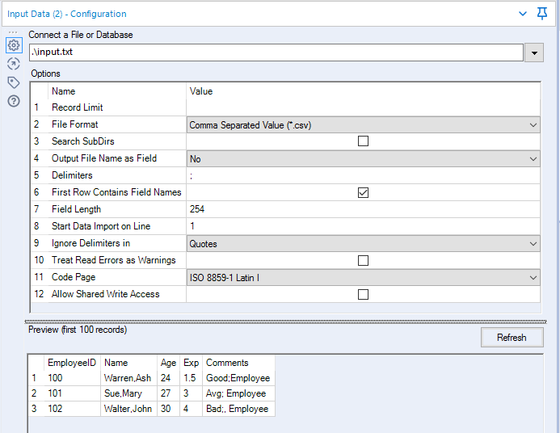Uncheck First Row Contains Field Names

point(363,192)
